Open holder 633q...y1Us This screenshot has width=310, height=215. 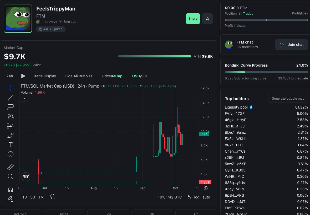pos(235,183)
